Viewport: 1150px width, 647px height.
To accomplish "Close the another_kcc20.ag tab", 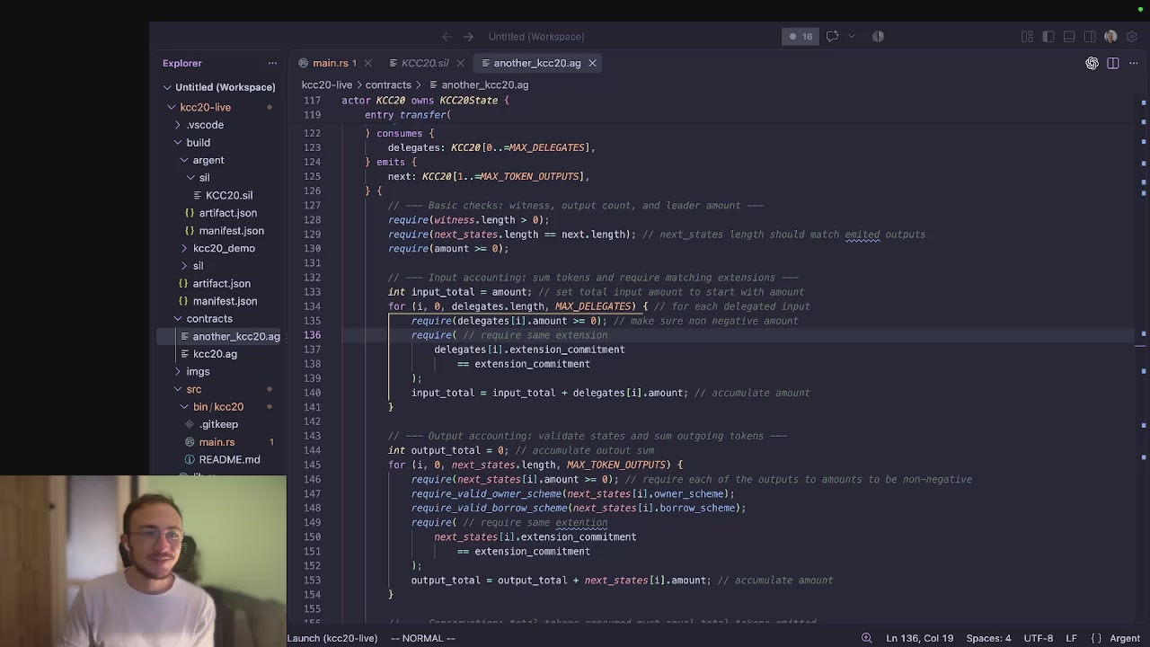I will pyautogui.click(x=592, y=63).
